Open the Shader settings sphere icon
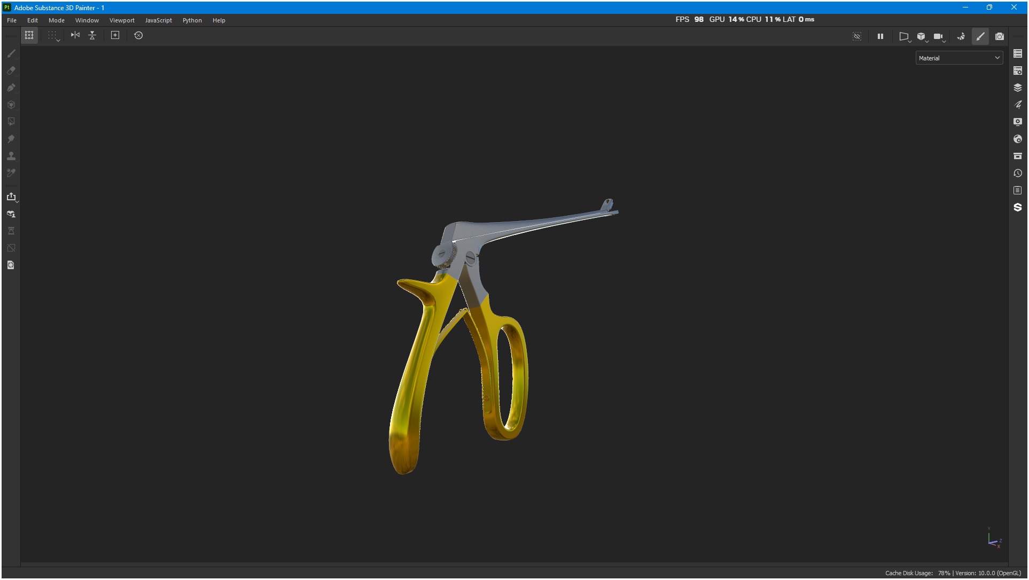Image resolution: width=1029 pixels, height=580 pixels. 1018,139
